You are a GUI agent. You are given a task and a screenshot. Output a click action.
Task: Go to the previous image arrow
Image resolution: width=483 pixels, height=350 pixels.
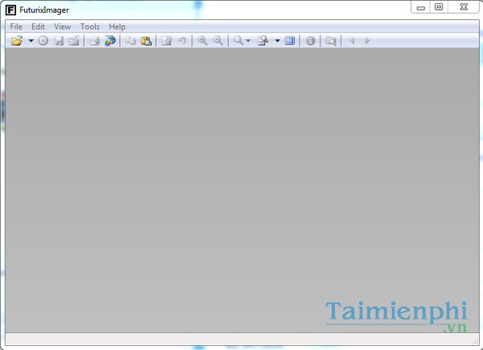click(352, 41)
